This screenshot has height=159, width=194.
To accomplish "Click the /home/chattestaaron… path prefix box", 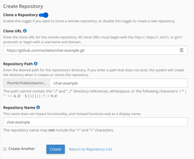I will pos(27,83).
